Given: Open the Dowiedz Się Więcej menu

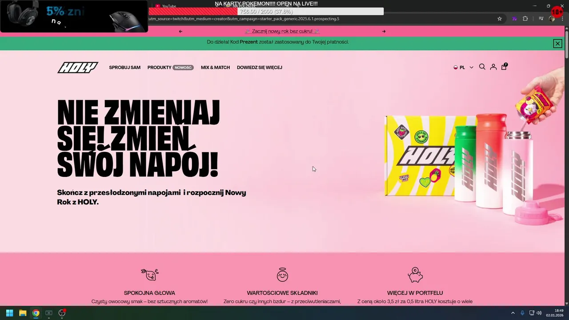Looking at the screenshot, I should pos(260,68).
